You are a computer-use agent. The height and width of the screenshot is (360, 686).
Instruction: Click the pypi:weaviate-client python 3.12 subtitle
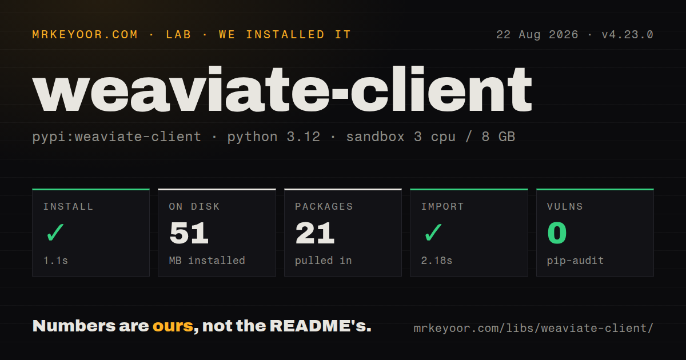274,137
